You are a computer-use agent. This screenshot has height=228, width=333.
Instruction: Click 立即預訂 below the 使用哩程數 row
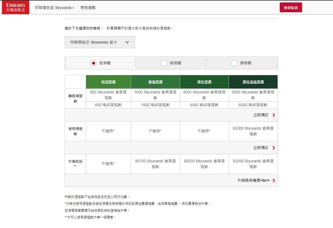264,148
